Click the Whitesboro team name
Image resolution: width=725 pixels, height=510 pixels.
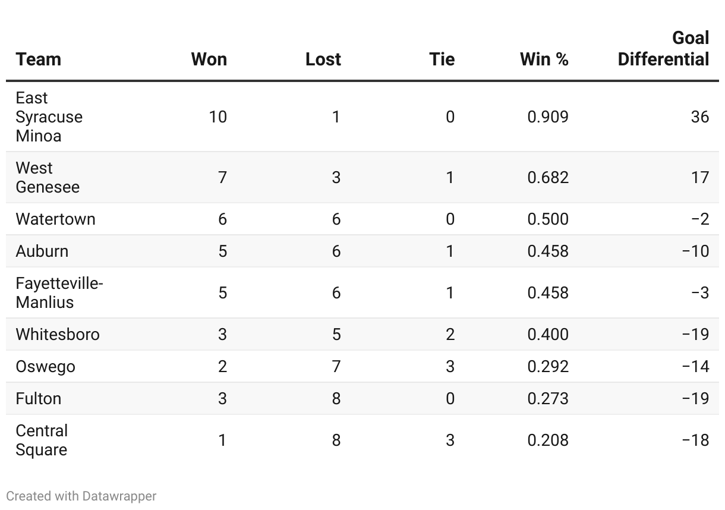(x=58, y=334)
